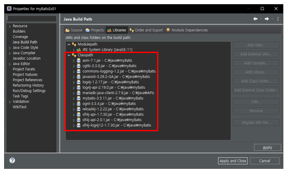Viewport: 287px width, 172px height.
Task: Switch to the Source tab
Action: click(x=74, y=30)
